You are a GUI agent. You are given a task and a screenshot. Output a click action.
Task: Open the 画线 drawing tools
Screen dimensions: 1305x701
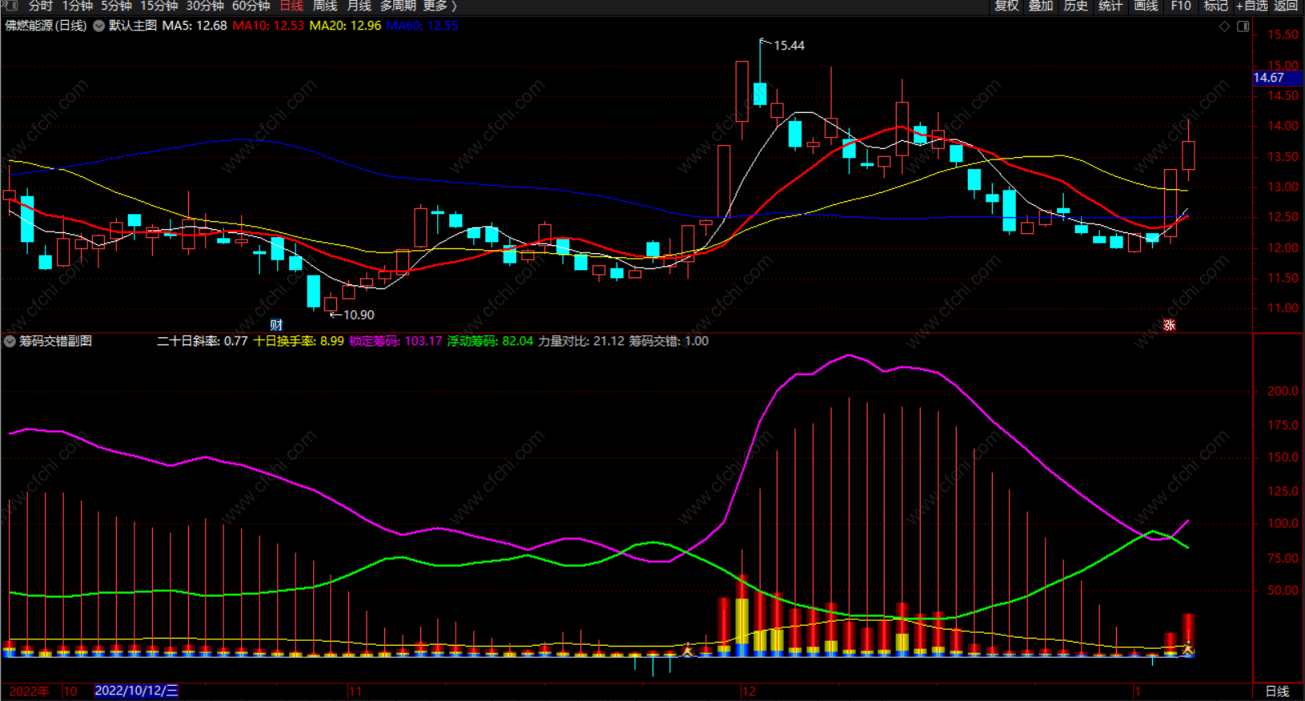[1146, 6]
